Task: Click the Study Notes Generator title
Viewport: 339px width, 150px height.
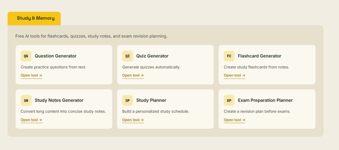Action: coord(59,100)
